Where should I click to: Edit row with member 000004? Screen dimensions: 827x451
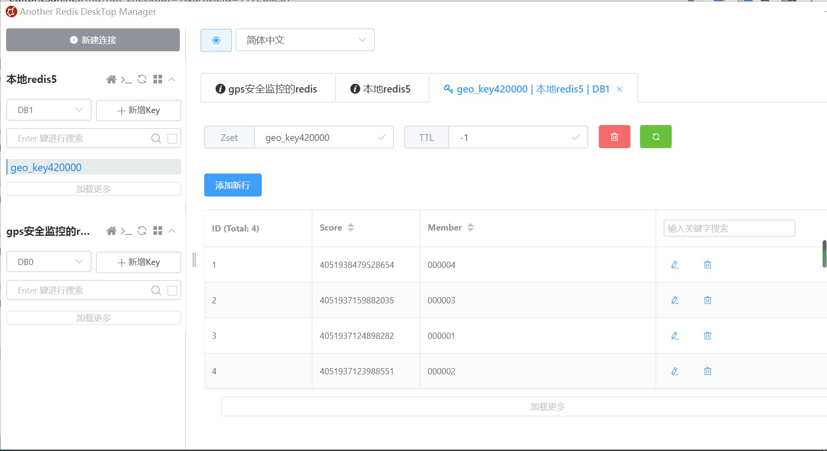pos(675,265)
